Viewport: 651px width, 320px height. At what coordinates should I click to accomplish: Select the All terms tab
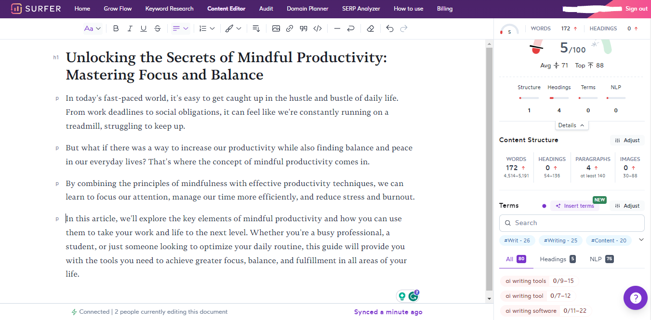tap(516, 259)
